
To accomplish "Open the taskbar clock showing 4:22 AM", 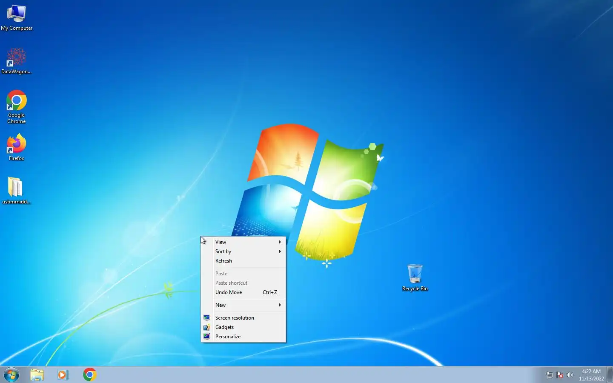I will pyautogui.click(x=591, y=375).
